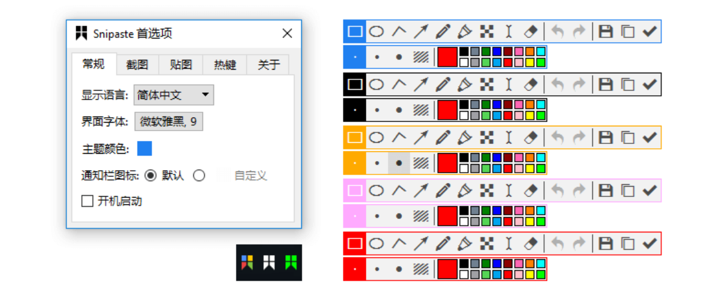Click the multicolor Snipaste tray icon
This screenshot has height=302, width=705.
(x=247, y=262)
